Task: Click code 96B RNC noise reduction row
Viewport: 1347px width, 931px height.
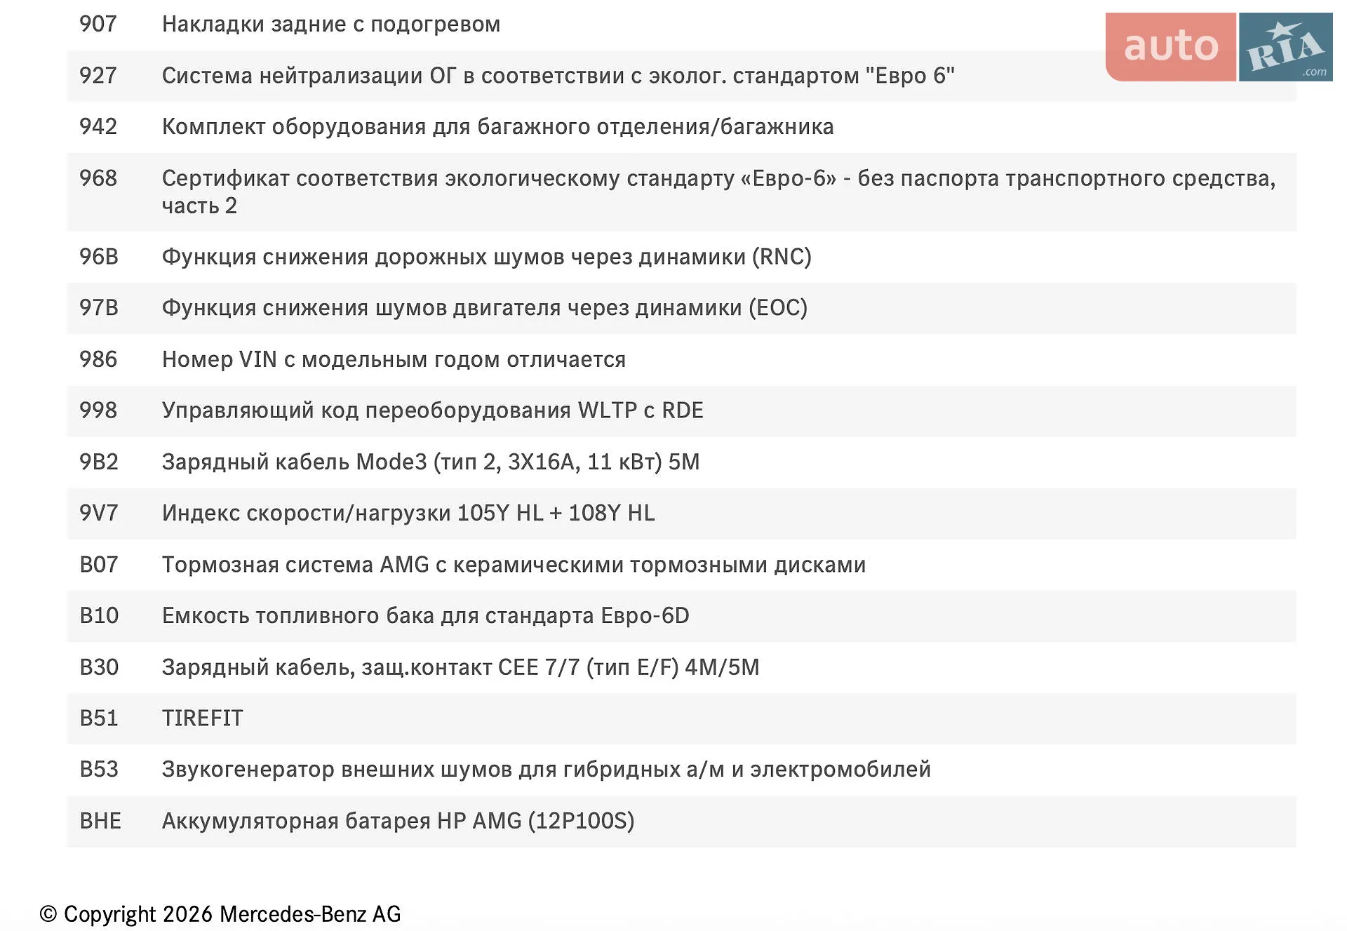Action: pos(681,257)
